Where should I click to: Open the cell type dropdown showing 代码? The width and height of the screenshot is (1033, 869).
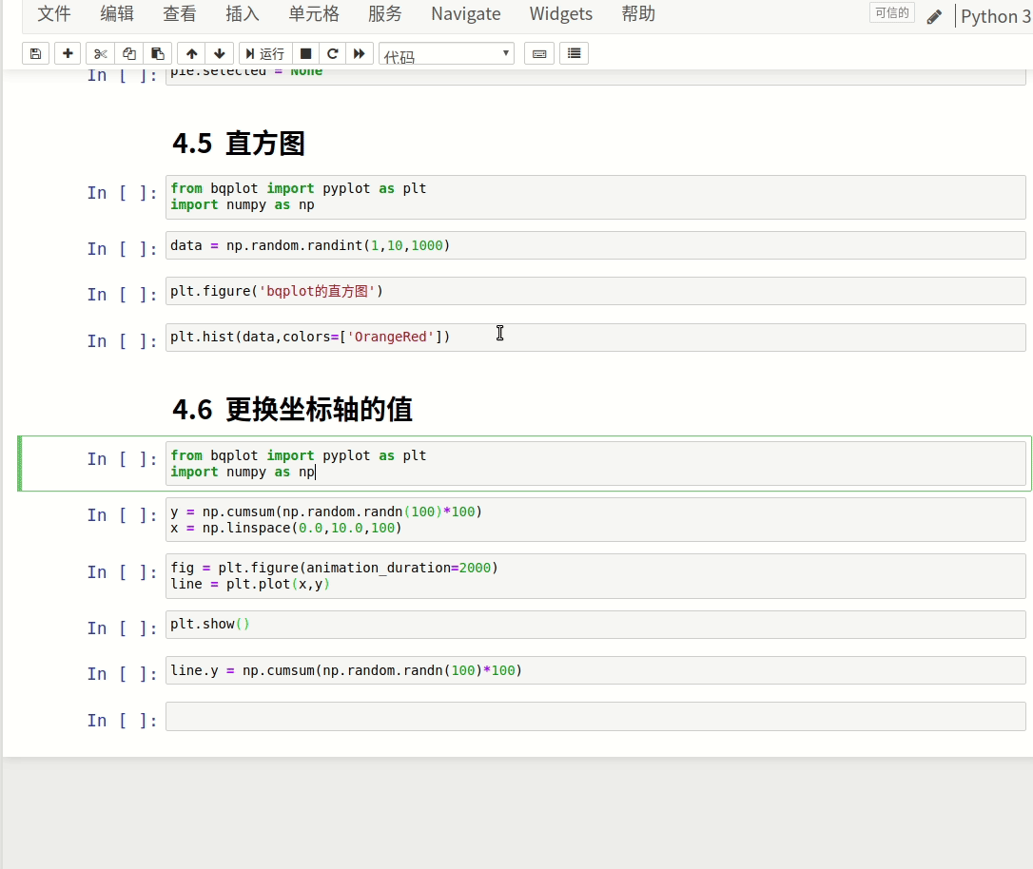[x=446, y=54]
